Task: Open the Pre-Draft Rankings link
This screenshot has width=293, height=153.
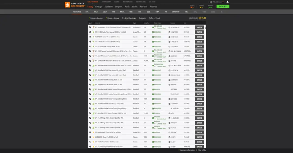Action: click(129, 18)
